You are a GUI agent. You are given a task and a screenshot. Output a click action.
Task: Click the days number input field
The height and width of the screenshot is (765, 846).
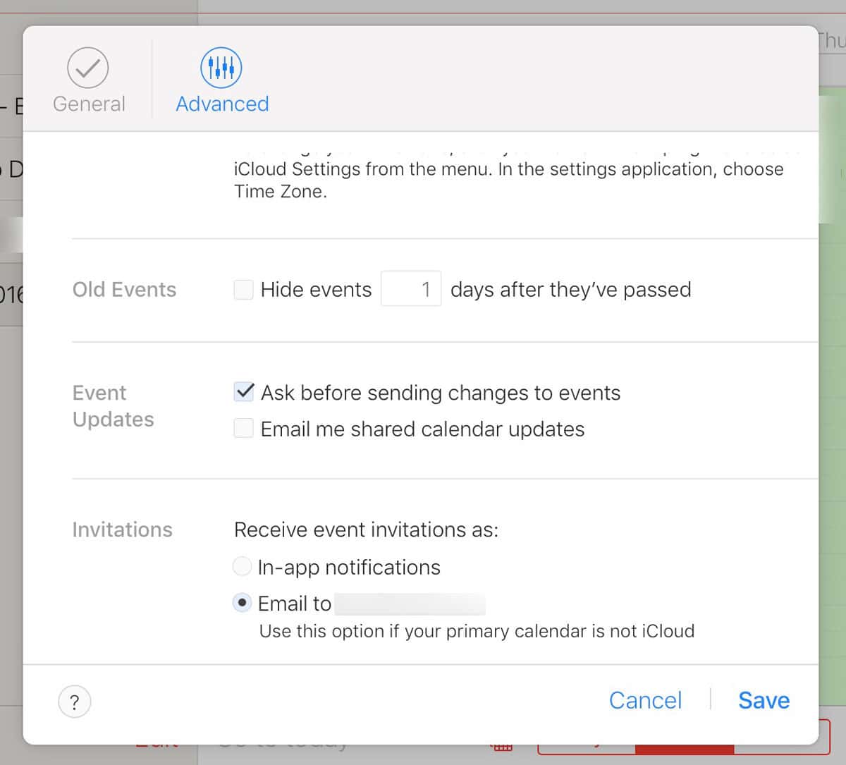click(411, 289)
